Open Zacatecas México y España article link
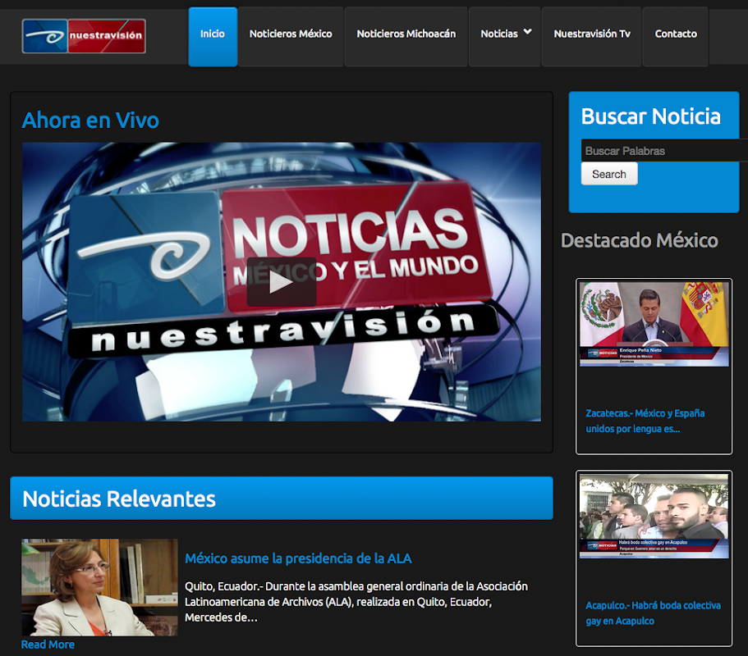748x656 pixels. click(x=645, y=421)
